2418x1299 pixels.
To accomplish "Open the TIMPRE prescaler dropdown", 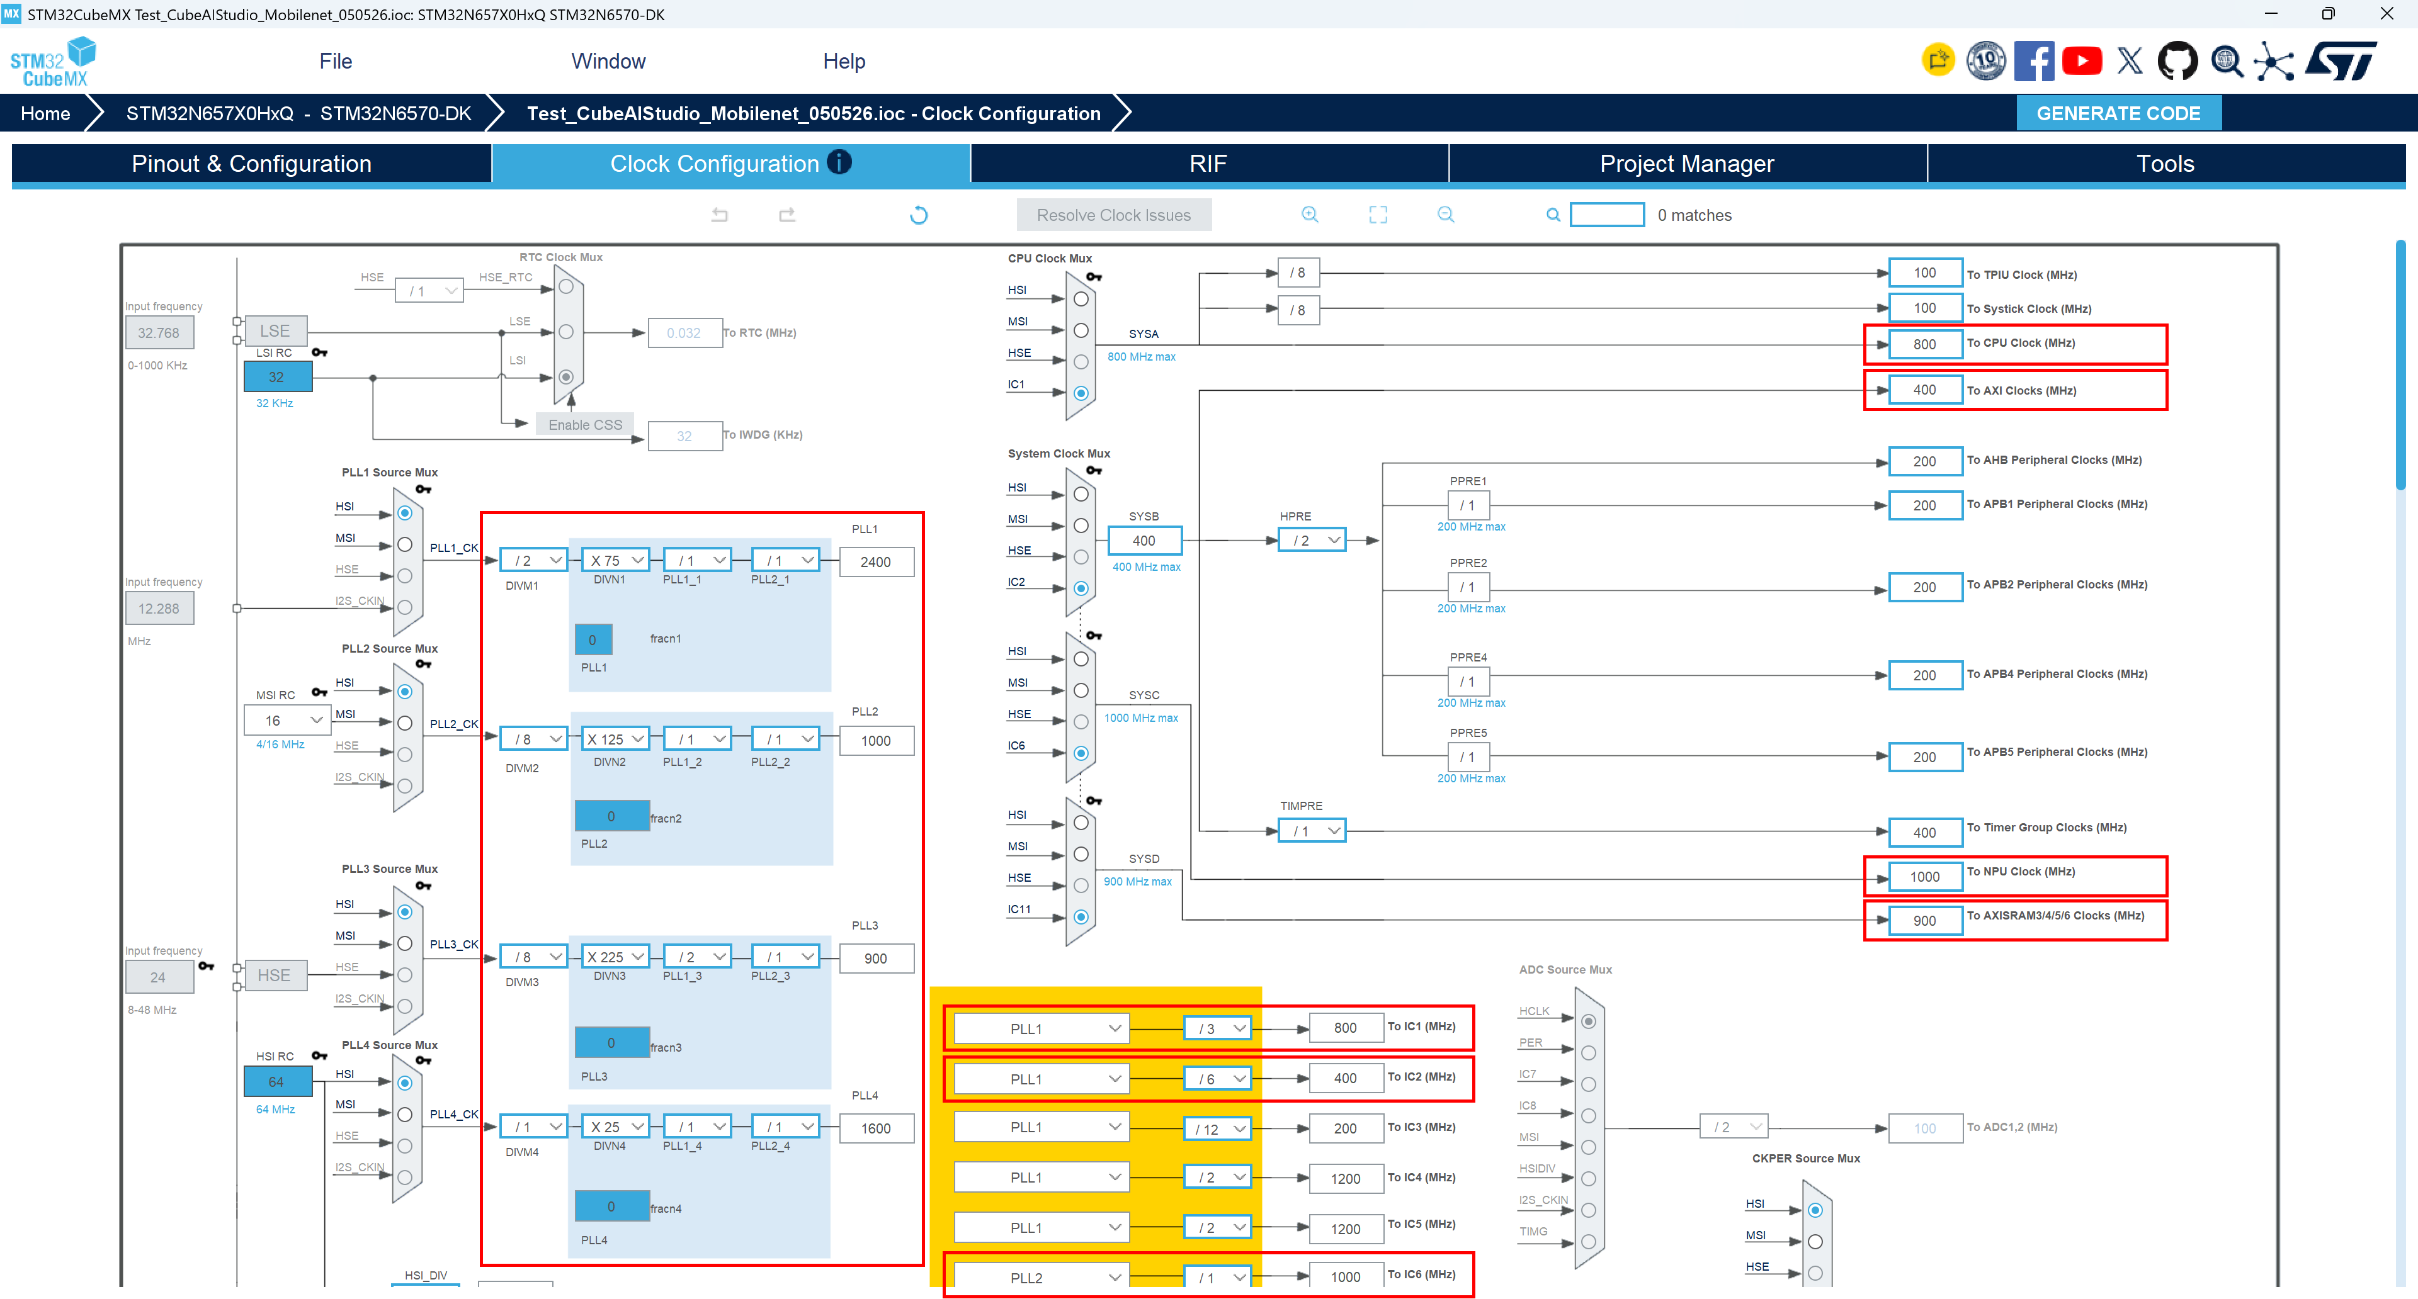I will (x=1312, y=831).
